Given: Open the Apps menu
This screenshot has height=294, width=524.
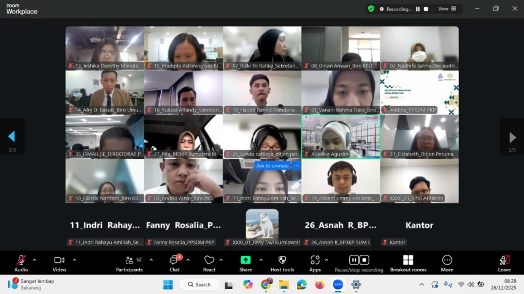Looking at the screenshot, I should tap(315, 263).
